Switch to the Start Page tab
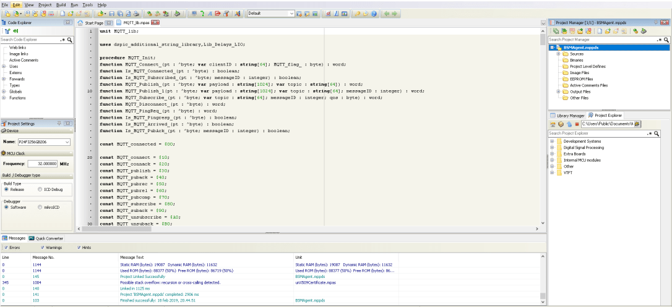 pos(95,22)
